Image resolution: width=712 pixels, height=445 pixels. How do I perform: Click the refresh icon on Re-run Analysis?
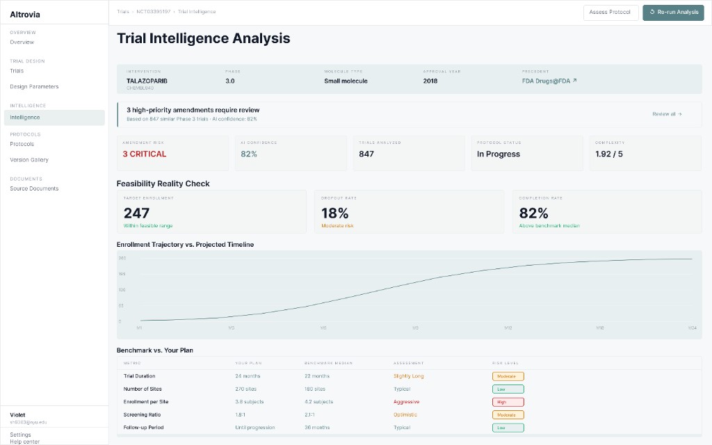[652, 12]
